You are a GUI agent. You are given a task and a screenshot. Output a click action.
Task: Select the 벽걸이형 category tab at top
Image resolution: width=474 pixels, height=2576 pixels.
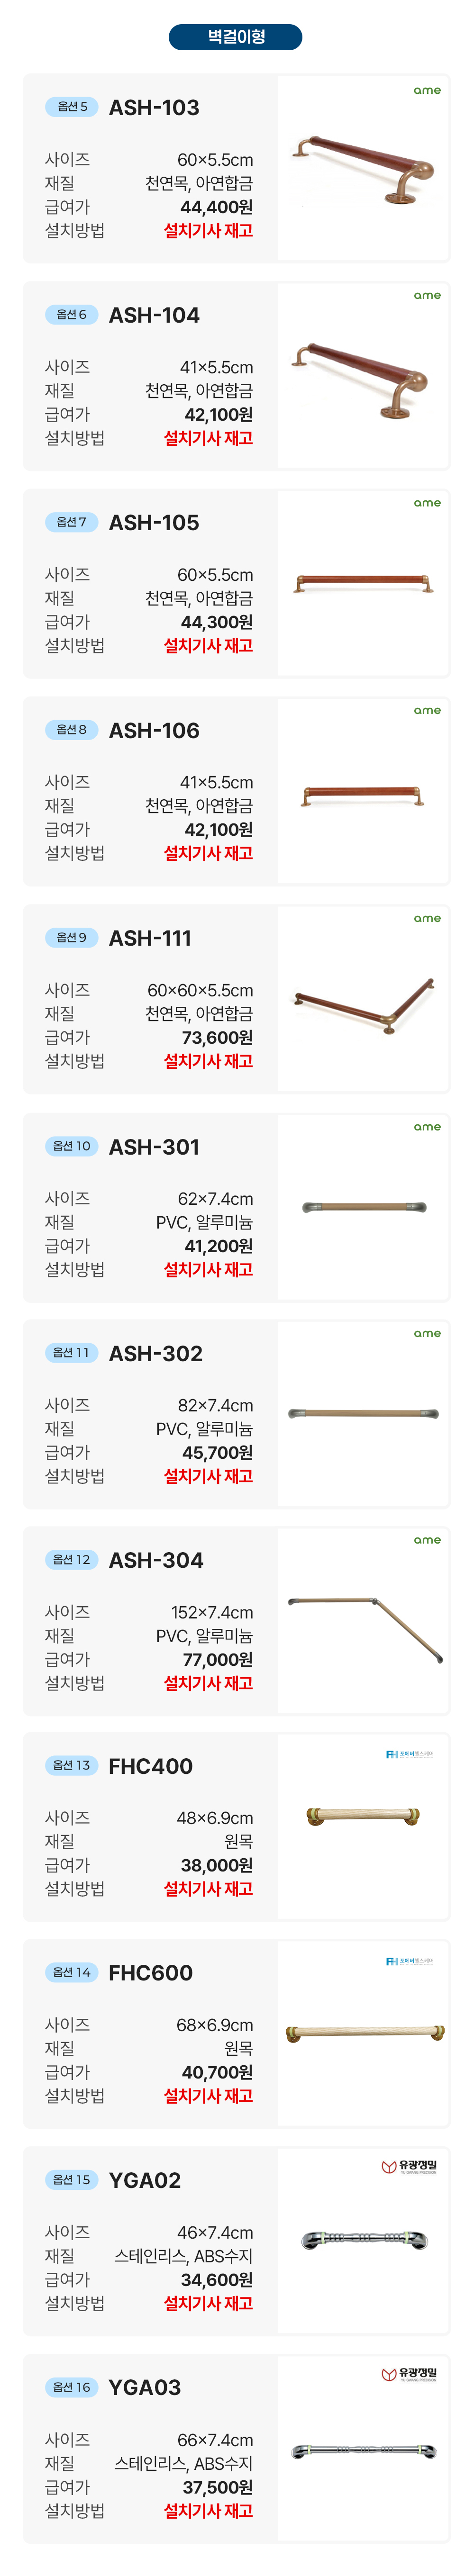(236, 37)
